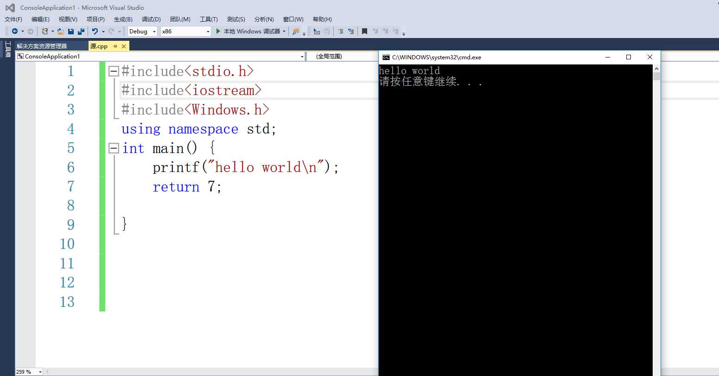Open the 调试(D) menu
The height and width of the screenshot is (376, 719).
(x=151, y=19)
